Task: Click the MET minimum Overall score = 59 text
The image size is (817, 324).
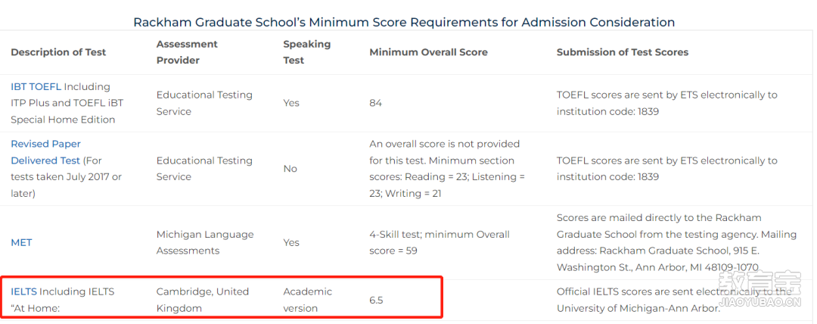Action: (440, 242)
